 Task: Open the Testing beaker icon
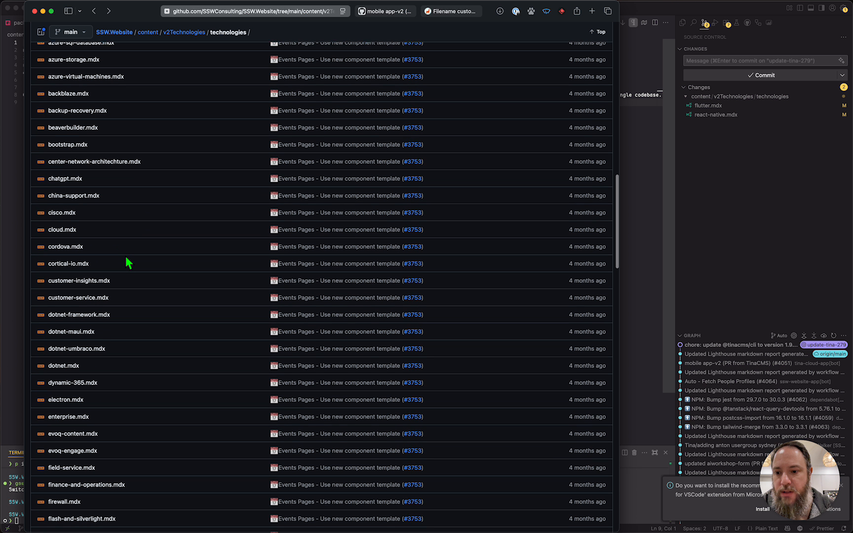click(x=737, y=23)
